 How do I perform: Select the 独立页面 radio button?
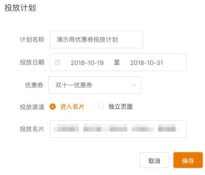101,107
